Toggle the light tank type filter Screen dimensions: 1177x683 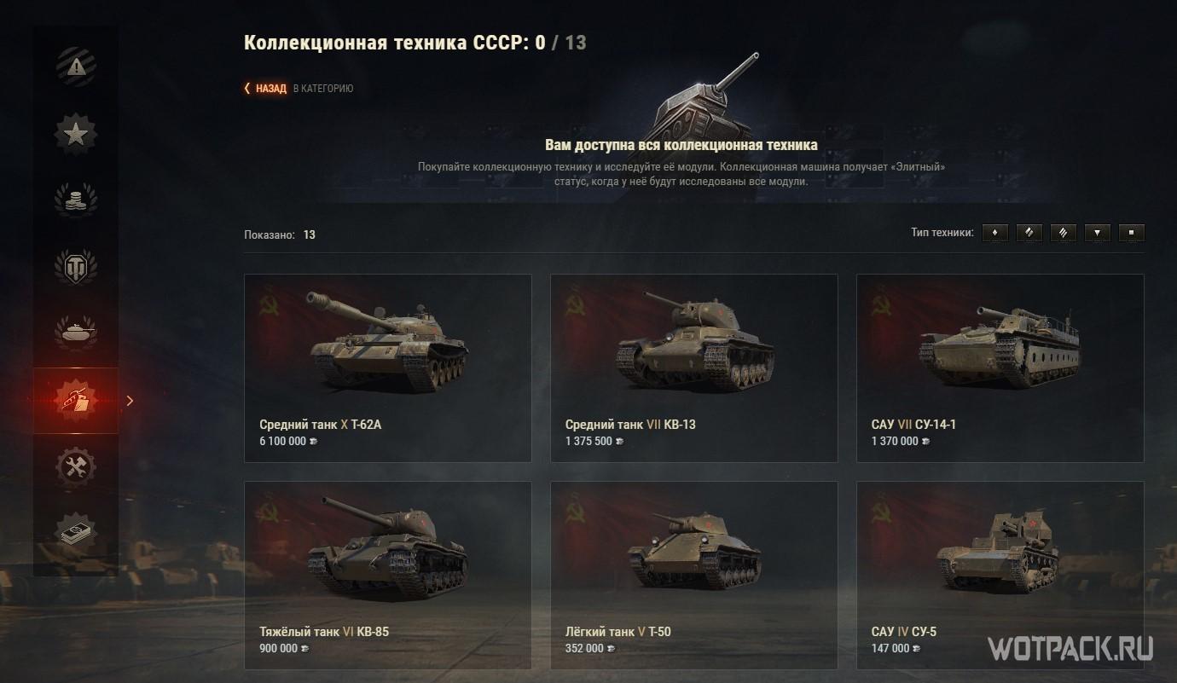pyautogui.click(x=995, y=233)
